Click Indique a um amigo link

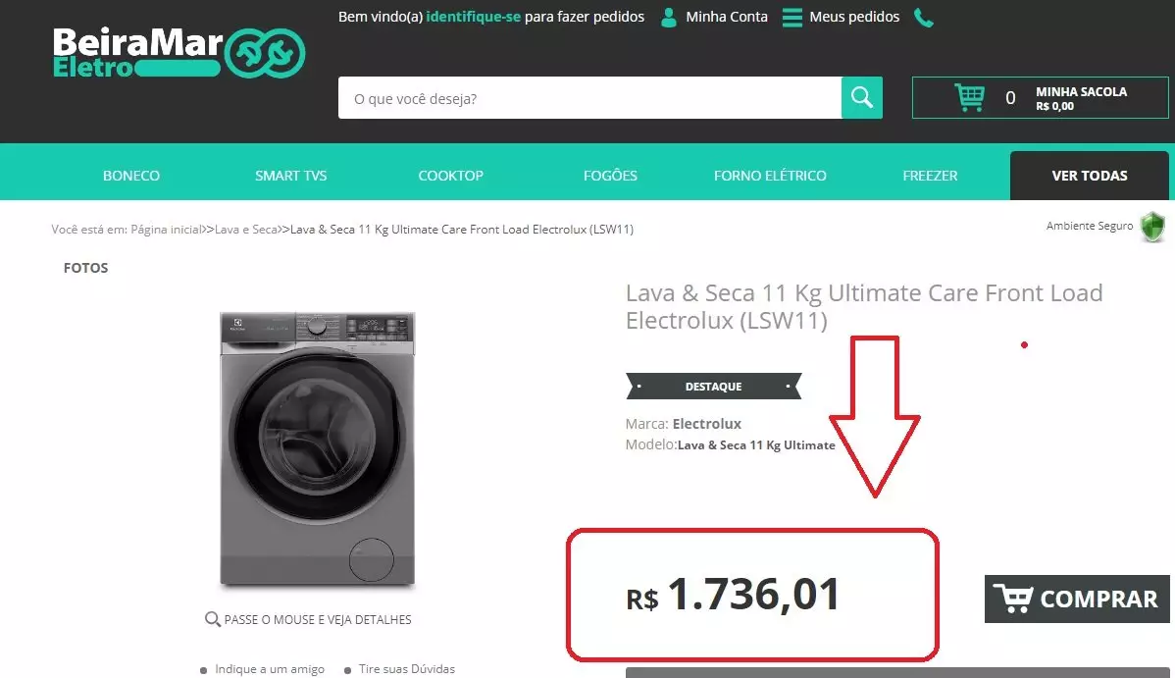pos(270,669)
